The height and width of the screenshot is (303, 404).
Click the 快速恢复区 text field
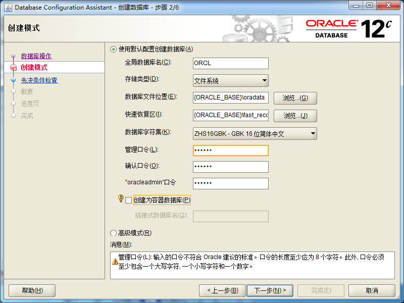pos(231,115)
